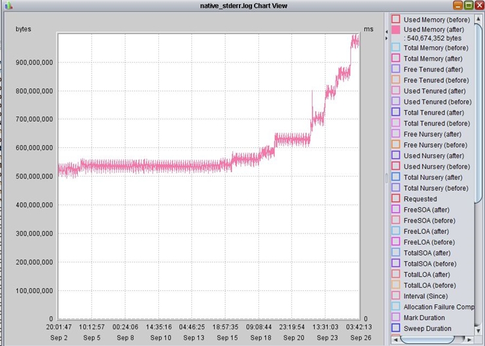Click legend vertical scrollbar down arrow
485x346 pixels.
click(478, 330)
